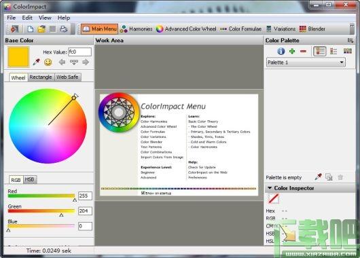Pick base color with the eyedropper icon
Screen dimensions: 360x258
[36, 62]
